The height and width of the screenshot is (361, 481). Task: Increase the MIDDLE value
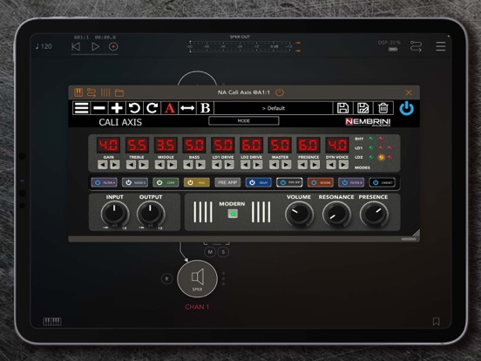(x=172, y=165)
